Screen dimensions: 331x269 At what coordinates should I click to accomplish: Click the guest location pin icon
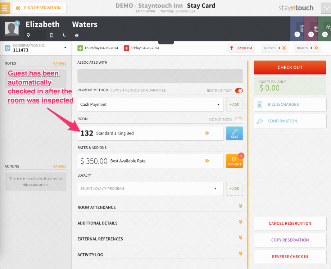pyautogui.click(x=28, y=35)
